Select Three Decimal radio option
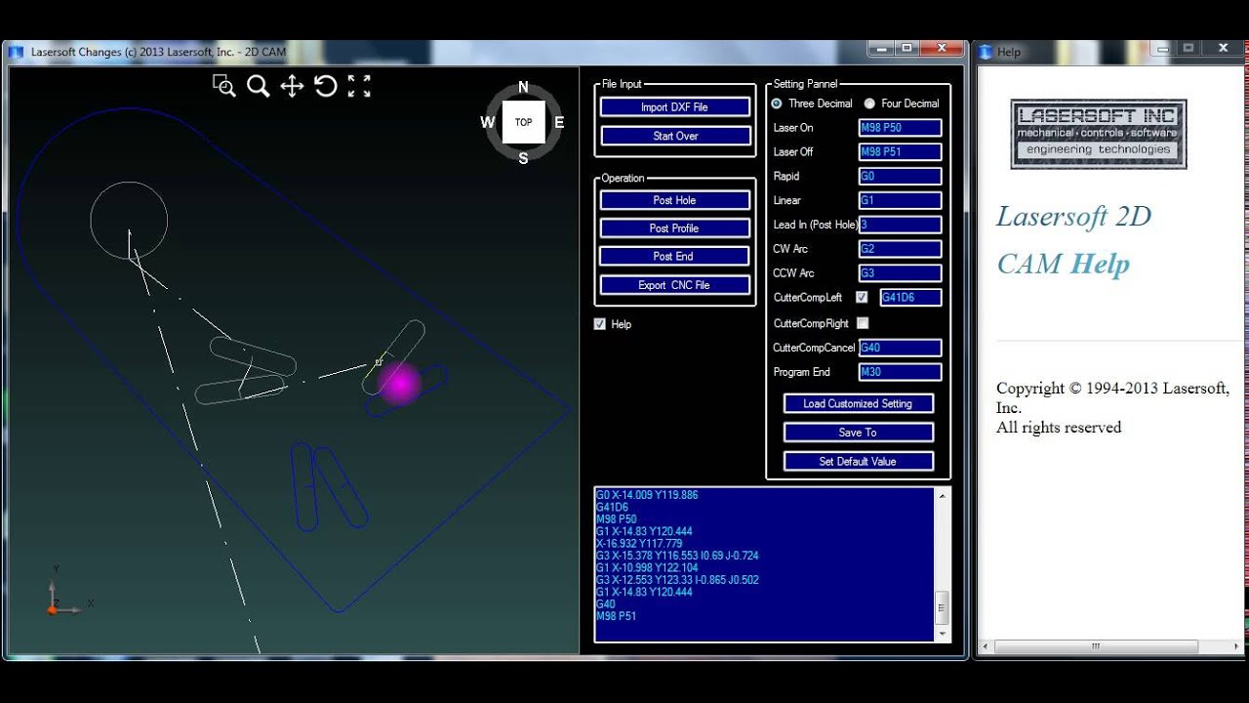1249x703 pixels. click(x=777, y=103)
